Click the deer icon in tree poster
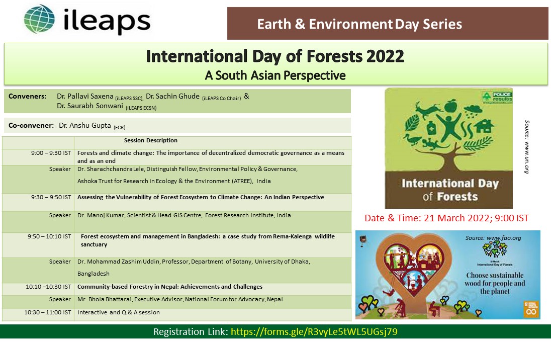 click(x=428, y=110)
